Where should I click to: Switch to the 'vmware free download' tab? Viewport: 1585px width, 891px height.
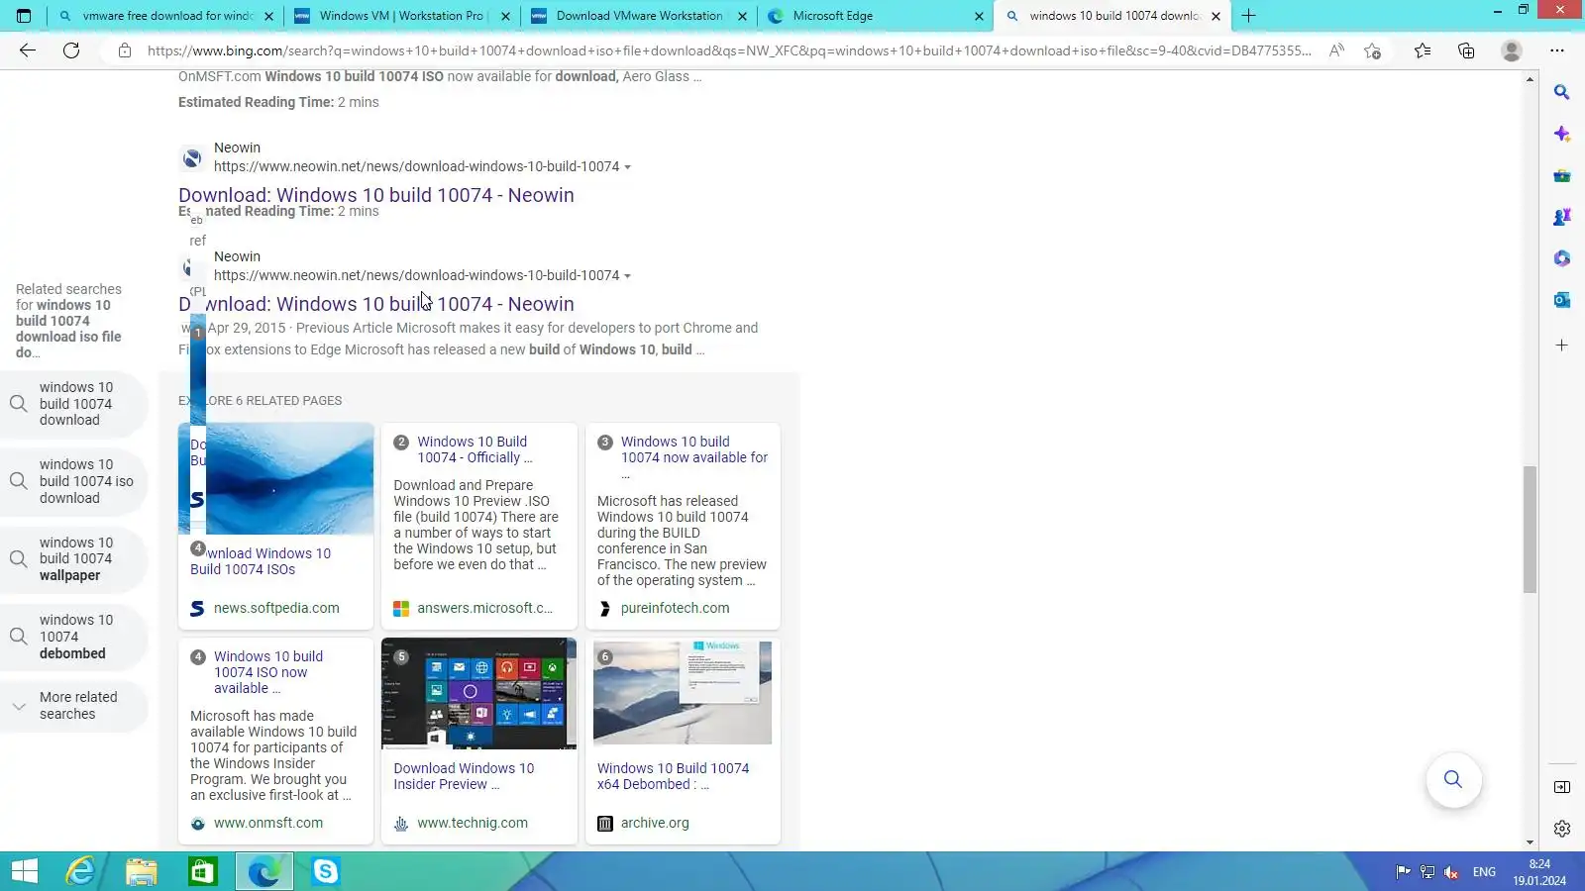point(165,16)
